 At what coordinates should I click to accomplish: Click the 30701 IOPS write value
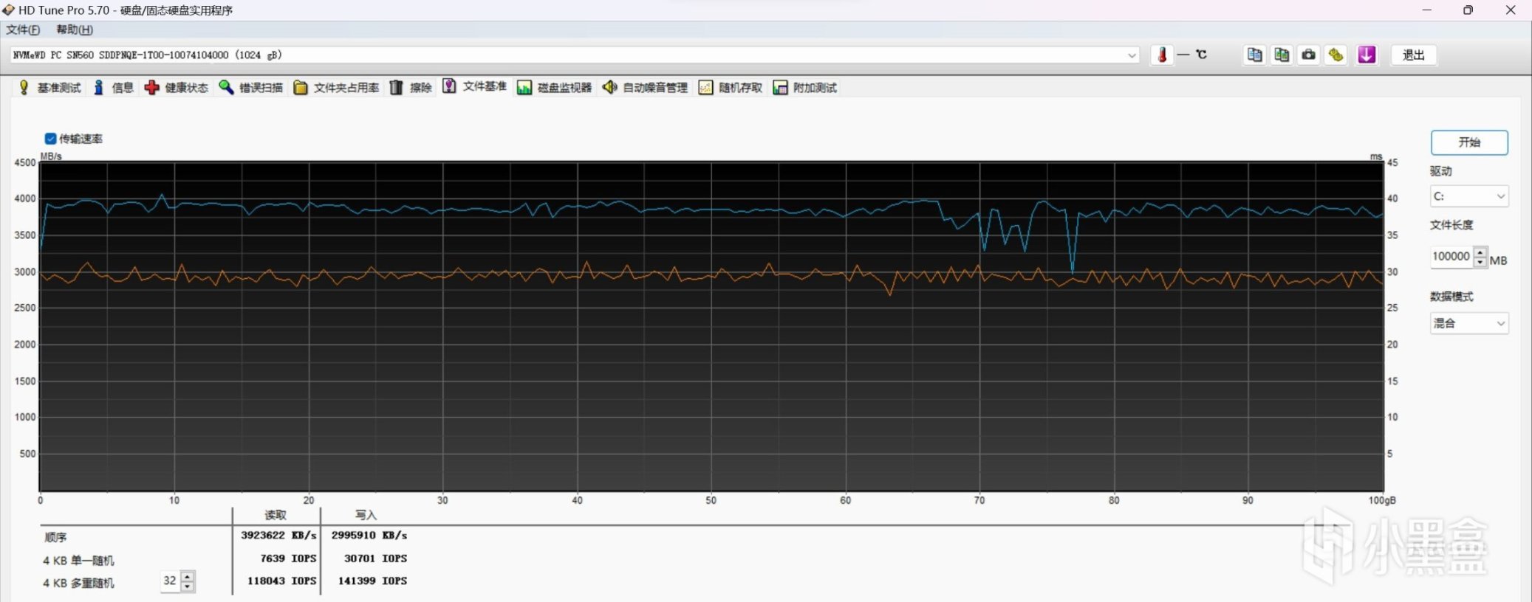(375, 558)
